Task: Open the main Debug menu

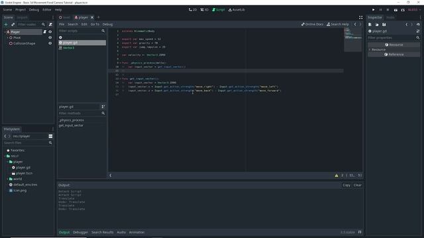Action: tap(34, 10)
